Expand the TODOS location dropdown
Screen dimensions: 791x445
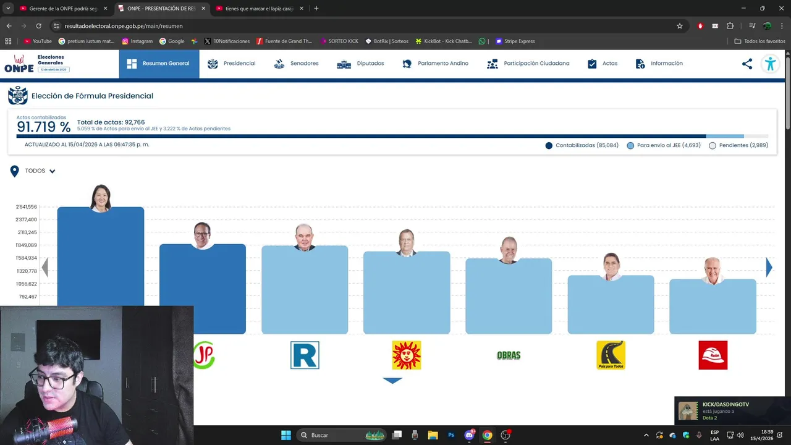tap(40, 171)
